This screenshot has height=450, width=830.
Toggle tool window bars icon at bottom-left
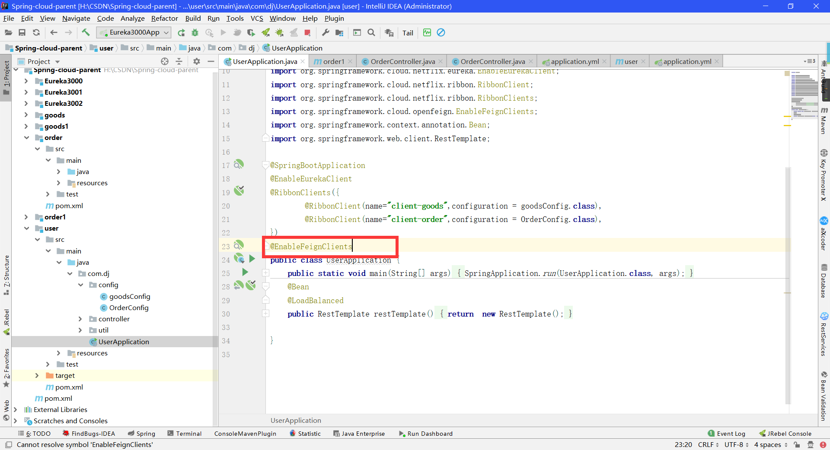click(8, 444)
